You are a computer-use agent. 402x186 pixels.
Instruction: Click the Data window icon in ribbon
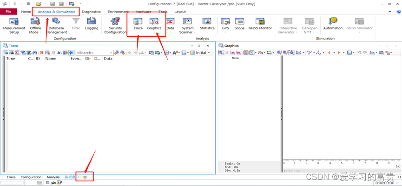tap(170, 21)
